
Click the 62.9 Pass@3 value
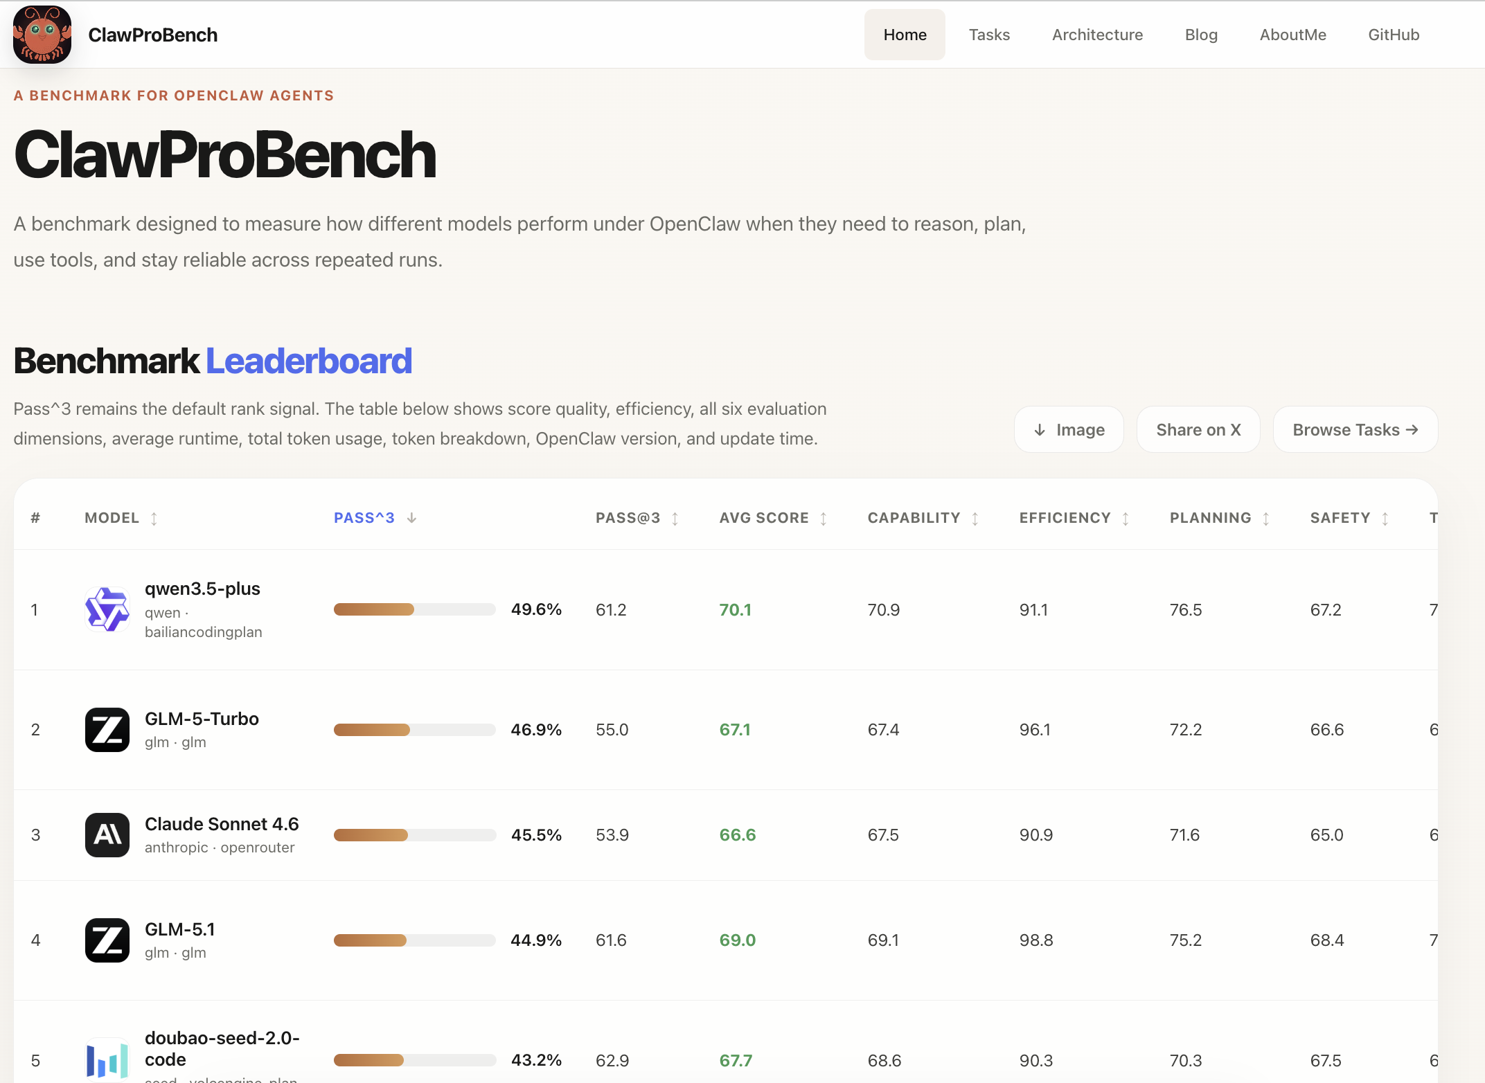pos(612,1061)
